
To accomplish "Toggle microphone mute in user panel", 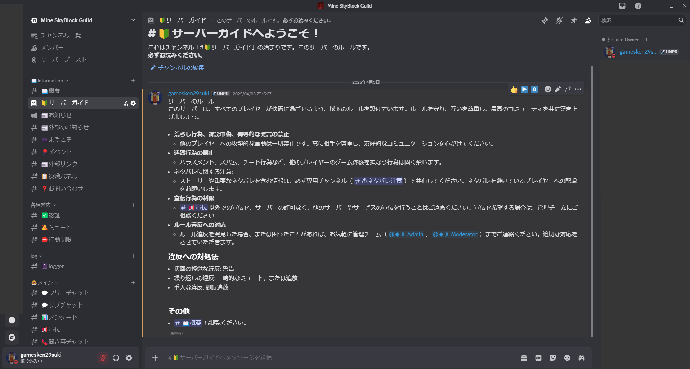I will 103,358.
